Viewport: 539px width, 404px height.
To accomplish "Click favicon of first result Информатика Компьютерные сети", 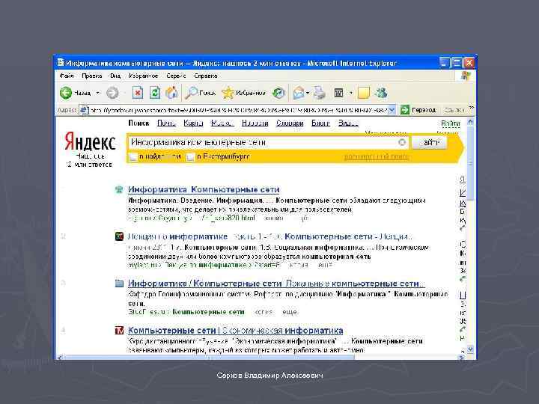I will pos(119,189).
